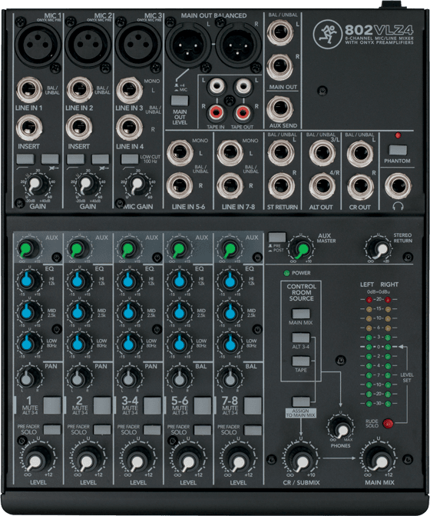Viewport: 430px width, 516px height.
Task: Click the headphone jack with headphones icon
Action: pyautogui.click(x=398, y=186)
